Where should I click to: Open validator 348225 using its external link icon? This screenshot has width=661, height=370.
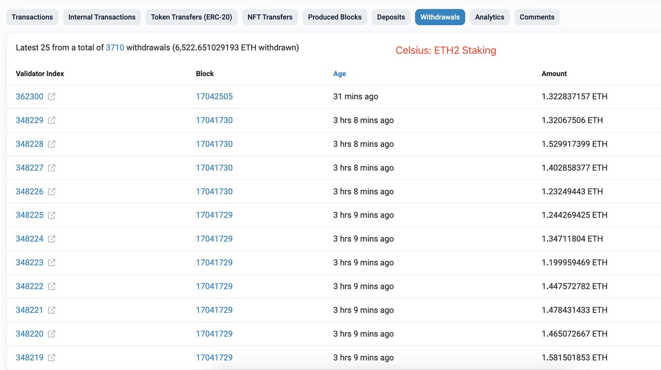tap(52, 215)
